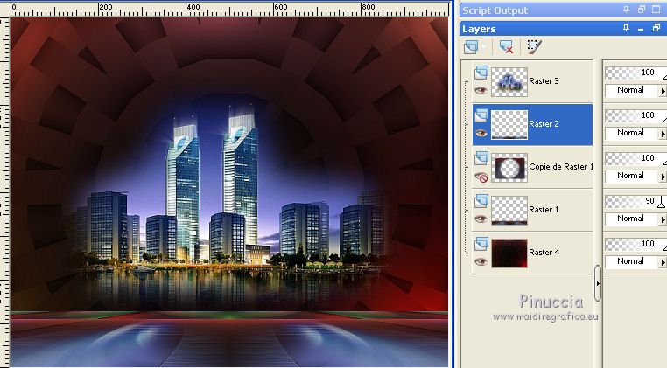Image resolution: width=667 pixels, height=368 pixels.
Task: Minimize the Layers panel
Action: click(x=641, y=29)
